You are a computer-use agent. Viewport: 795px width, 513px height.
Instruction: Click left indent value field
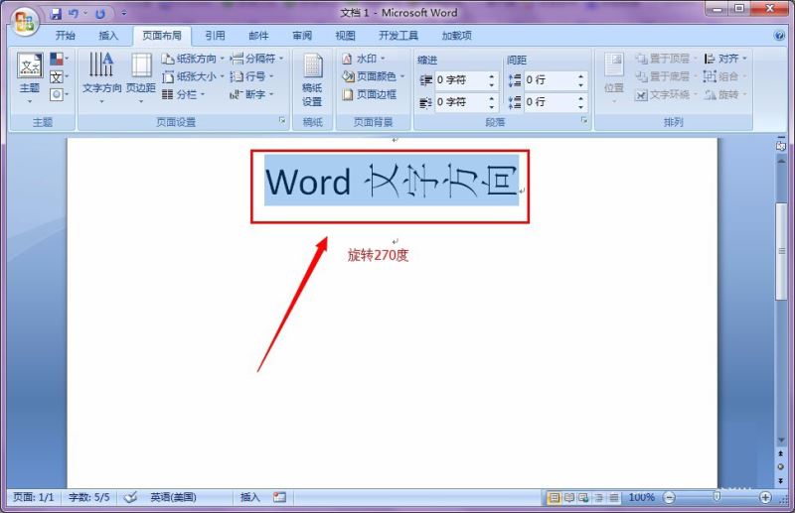tap(460, 80)
